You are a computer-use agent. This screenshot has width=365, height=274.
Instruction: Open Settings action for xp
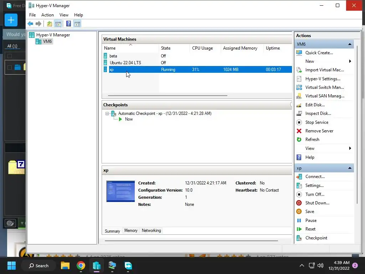click(314, 186)
